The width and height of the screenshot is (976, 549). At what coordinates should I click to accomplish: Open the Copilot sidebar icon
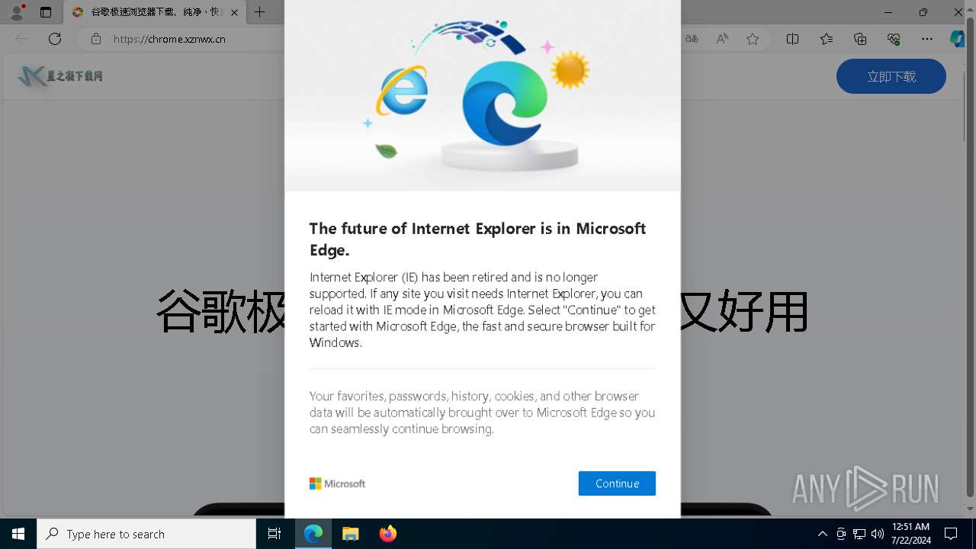(957, 39)
